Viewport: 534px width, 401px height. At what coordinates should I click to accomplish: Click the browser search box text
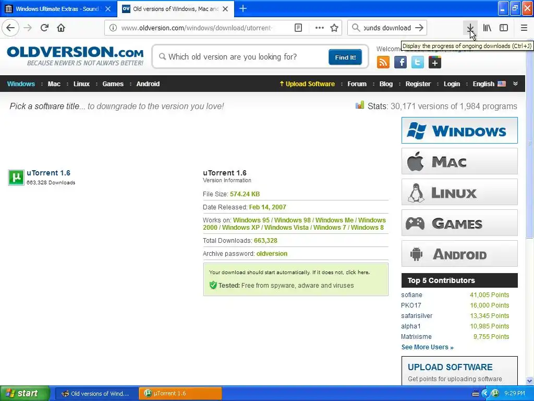[x=387, y=28]
